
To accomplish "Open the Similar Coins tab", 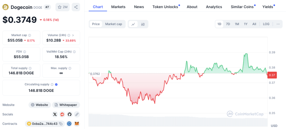I will (x=242, y=7).
